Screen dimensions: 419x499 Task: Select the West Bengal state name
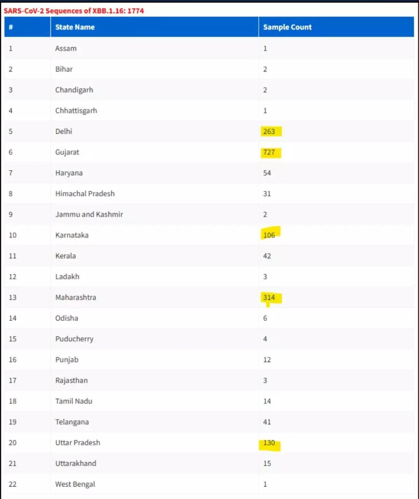click(75, 484)
